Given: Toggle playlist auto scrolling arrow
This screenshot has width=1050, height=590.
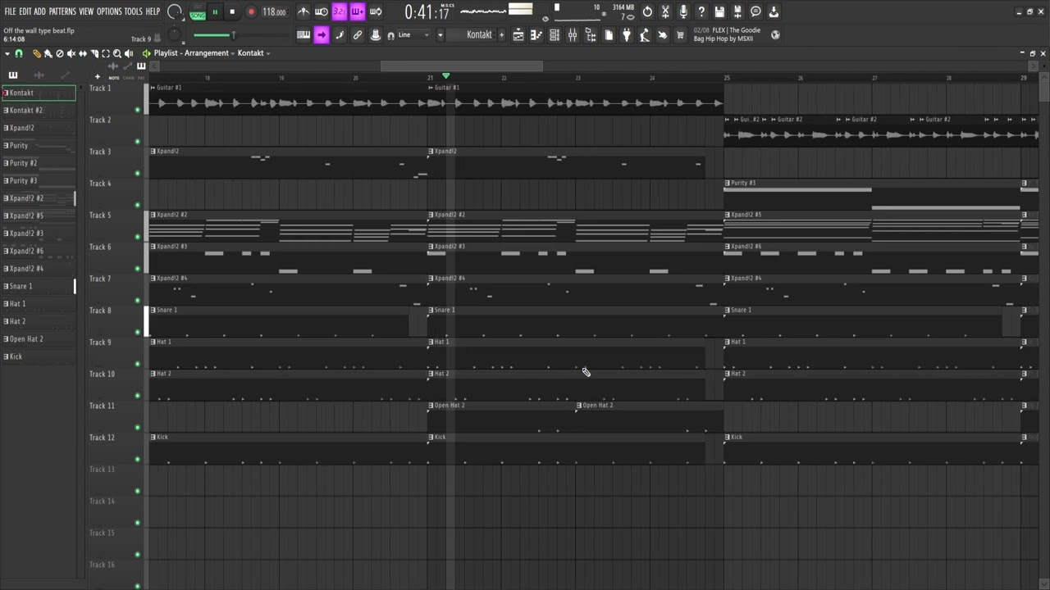Looking at the screenshot, I should click(x=322, y=34).
